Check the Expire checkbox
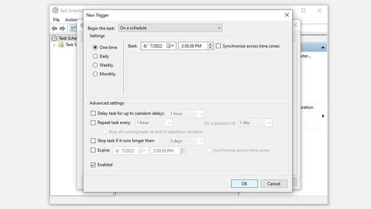This screenshot has height=209, width=371. tap(93, 150)
